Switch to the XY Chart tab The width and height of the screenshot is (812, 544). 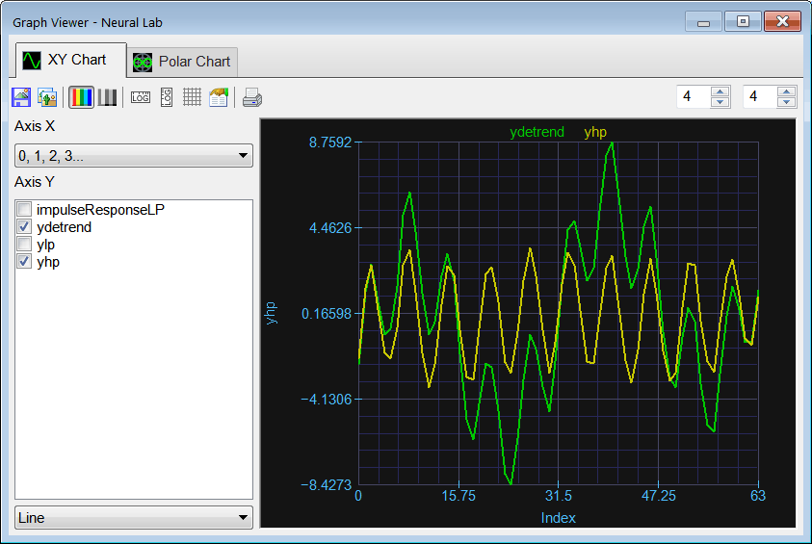pyautogui.click(x=71, y=60)
